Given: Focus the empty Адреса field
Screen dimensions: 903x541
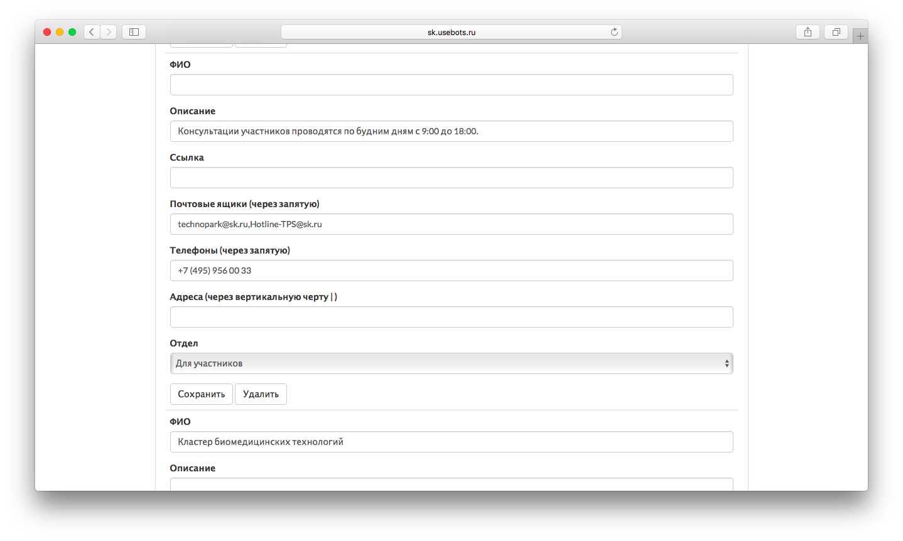Looking at the screenshot, I should point(451,317).
